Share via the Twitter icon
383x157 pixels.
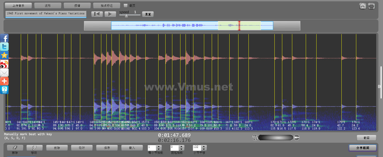[x=4, y=47]
